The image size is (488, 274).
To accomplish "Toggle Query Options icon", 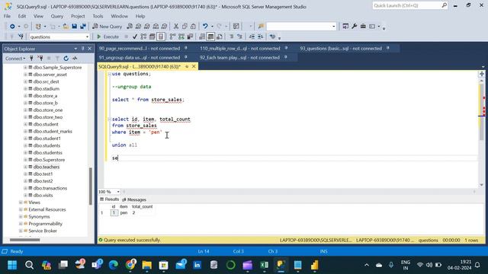I will (x=152, y=37).
